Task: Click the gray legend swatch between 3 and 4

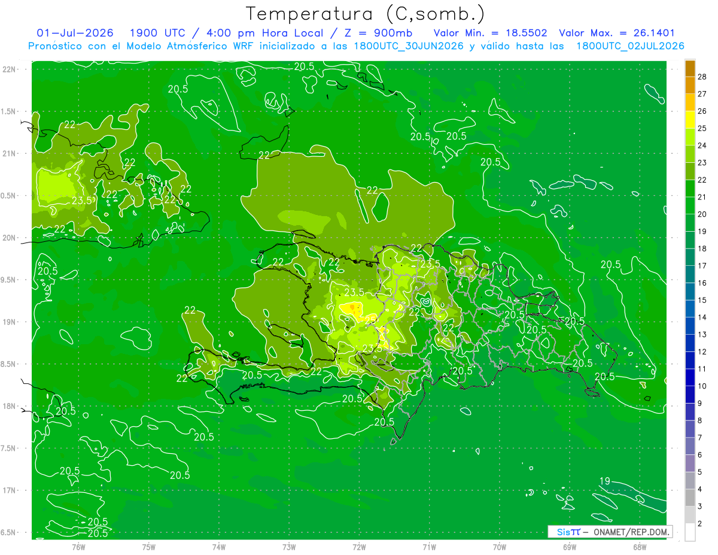Action: [690, 498]
